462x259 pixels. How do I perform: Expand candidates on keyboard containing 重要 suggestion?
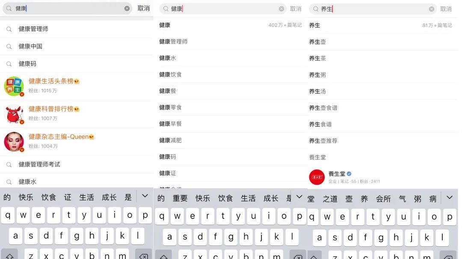(299, 197)
